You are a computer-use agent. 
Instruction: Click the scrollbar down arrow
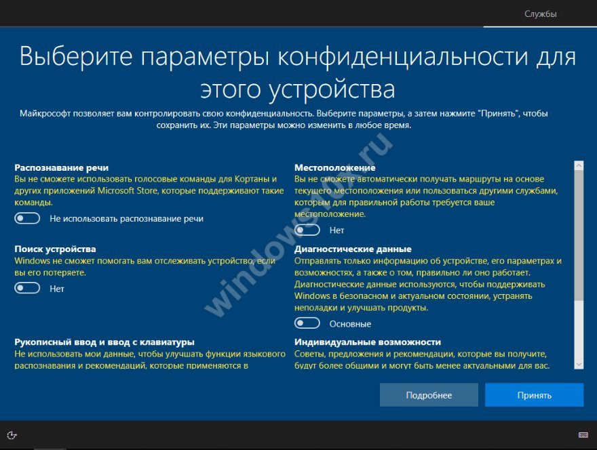click(x=579, y=364)
